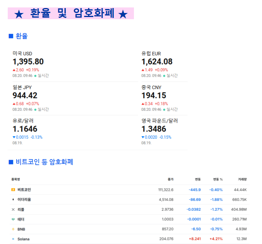Click the '종가' column header
This screenshot has height=244, width=262.
[171, 179]
